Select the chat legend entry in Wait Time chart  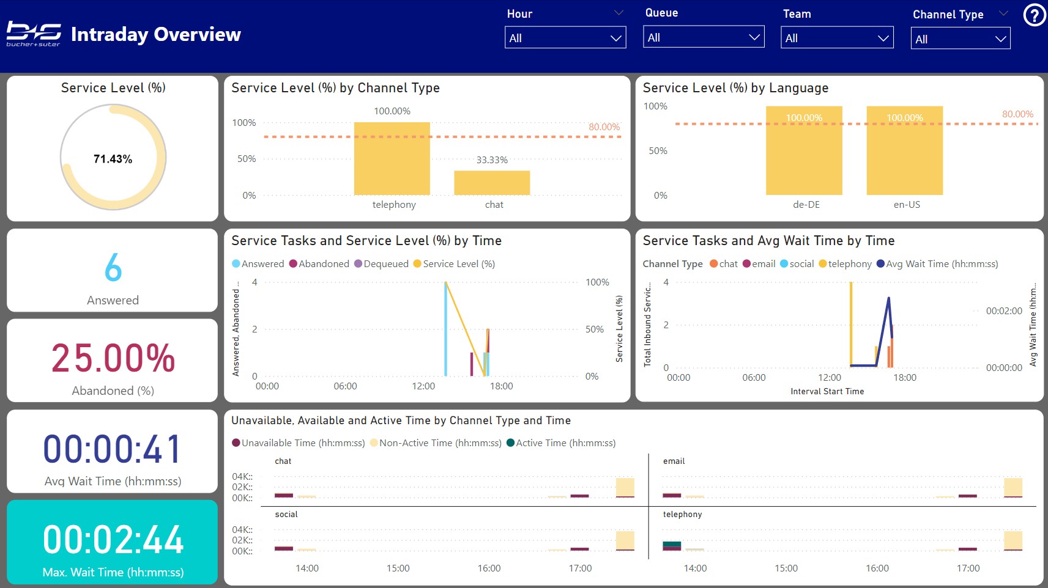coord(724,264)
